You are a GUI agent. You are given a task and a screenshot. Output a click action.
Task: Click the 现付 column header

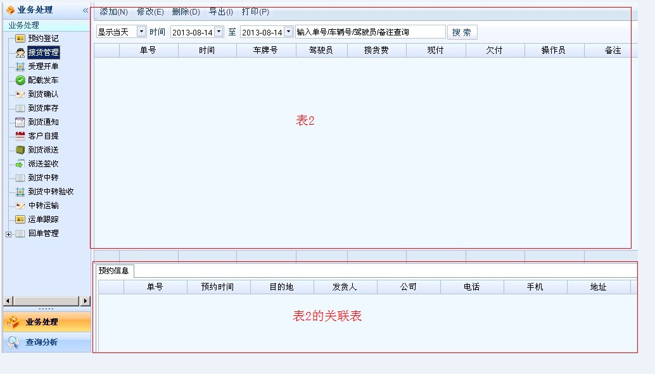[436, 50]
